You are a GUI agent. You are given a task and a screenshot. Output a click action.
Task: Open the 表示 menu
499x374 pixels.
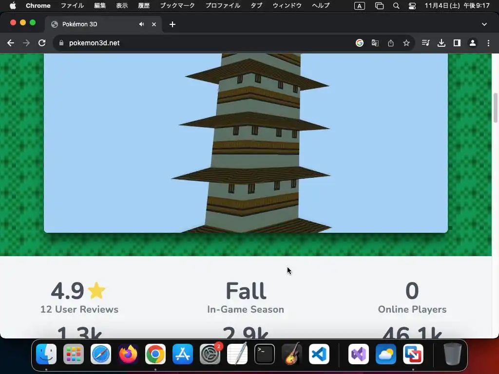tap(122, 5)
